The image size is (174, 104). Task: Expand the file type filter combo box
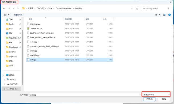(x=156, y=95)
